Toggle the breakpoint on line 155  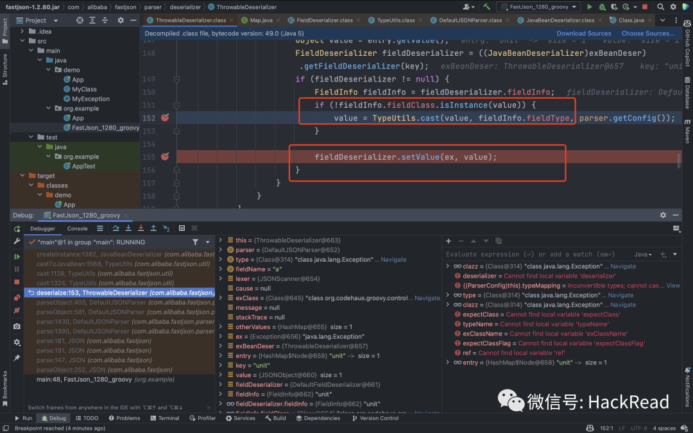(165, 157)
